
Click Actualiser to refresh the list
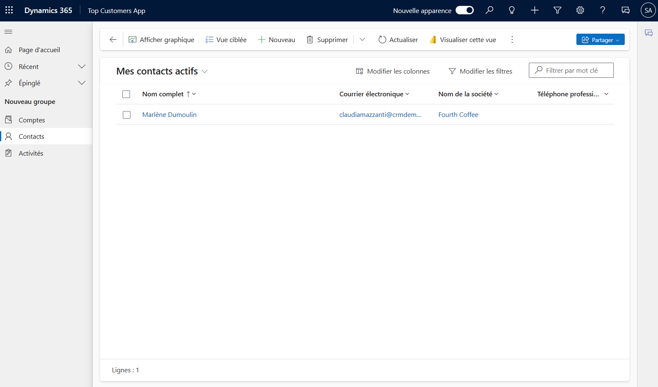[398, 40]
